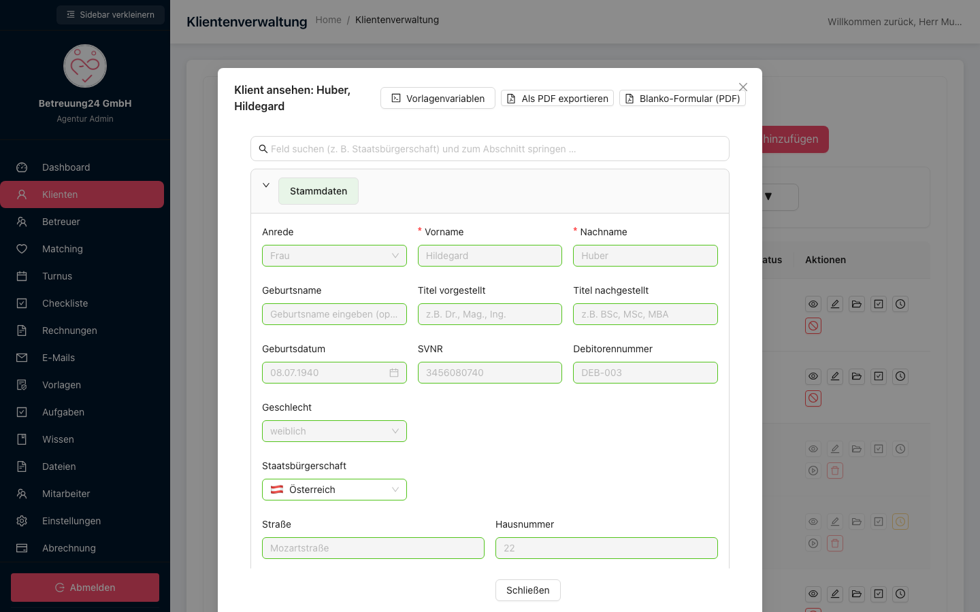The width and height of the screenshot is (980, 612).
Task: Click the Vorname field with Hildegard
Action: (x=490, y=256)
